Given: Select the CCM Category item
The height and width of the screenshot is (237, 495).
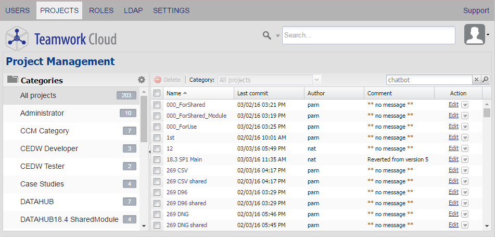Looking at the screenshot, I should click(x=71, y=131).
